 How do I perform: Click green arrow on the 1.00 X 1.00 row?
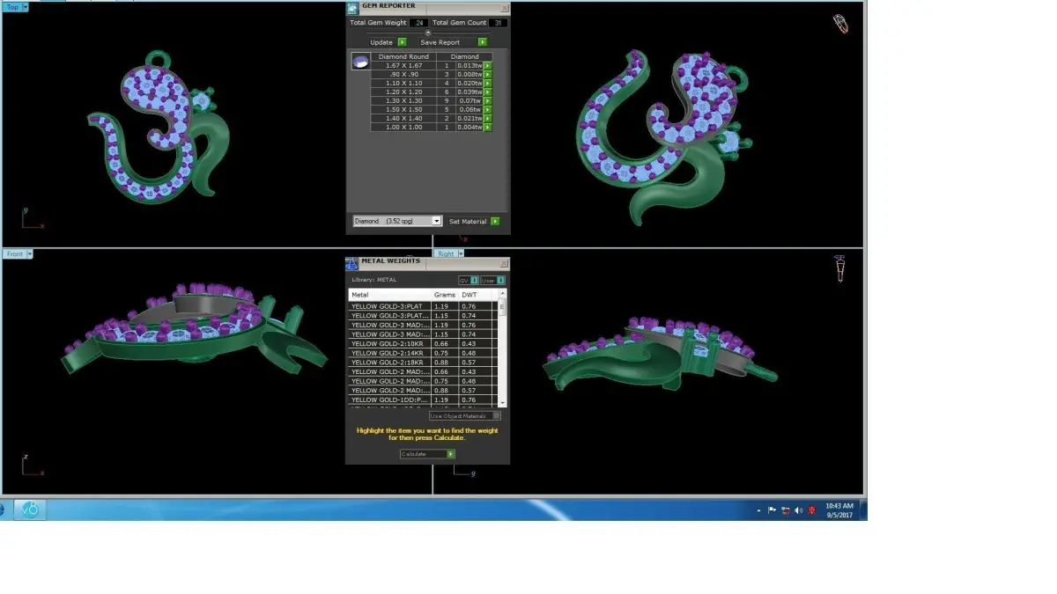487,128
